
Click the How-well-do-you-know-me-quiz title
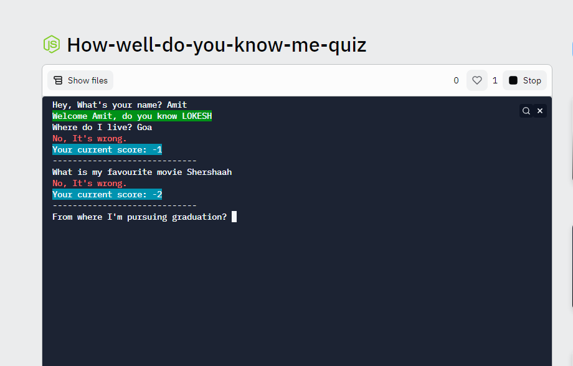tap(216, 45)
